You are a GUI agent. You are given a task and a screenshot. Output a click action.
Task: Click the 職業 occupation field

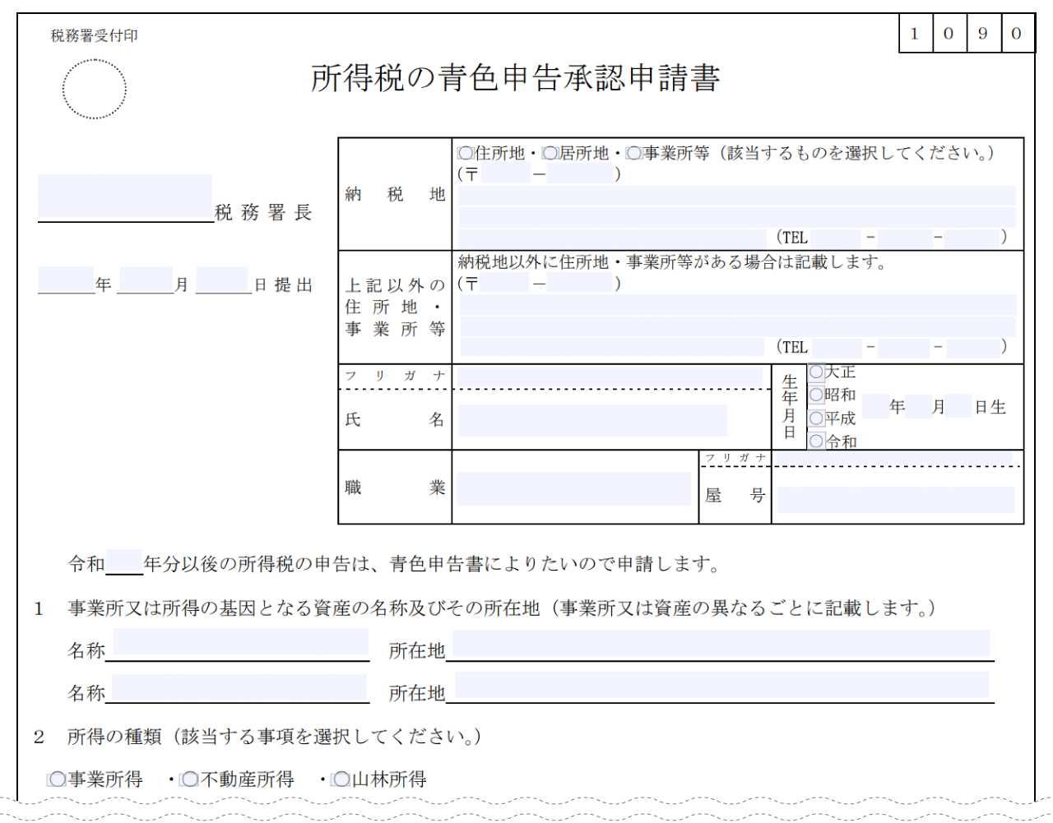(574, 489)
